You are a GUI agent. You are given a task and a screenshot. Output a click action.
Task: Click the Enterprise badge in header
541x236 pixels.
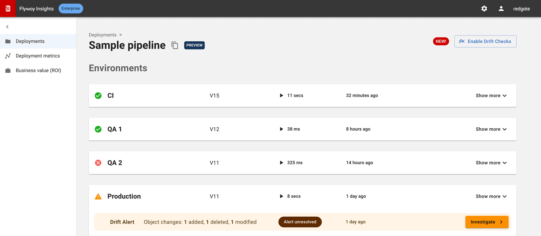click(71, 8)
